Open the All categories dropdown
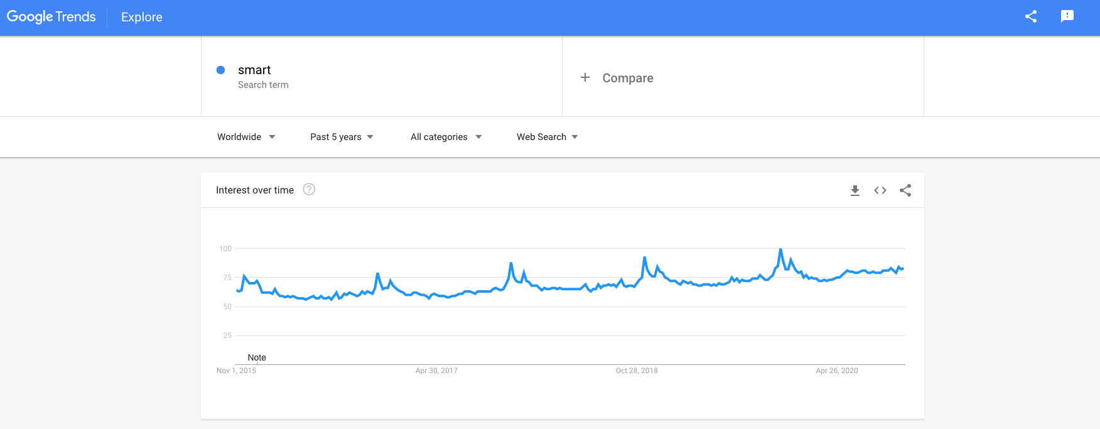The height and width of the screenshot is (429, 1100). (x=445, y=136)
